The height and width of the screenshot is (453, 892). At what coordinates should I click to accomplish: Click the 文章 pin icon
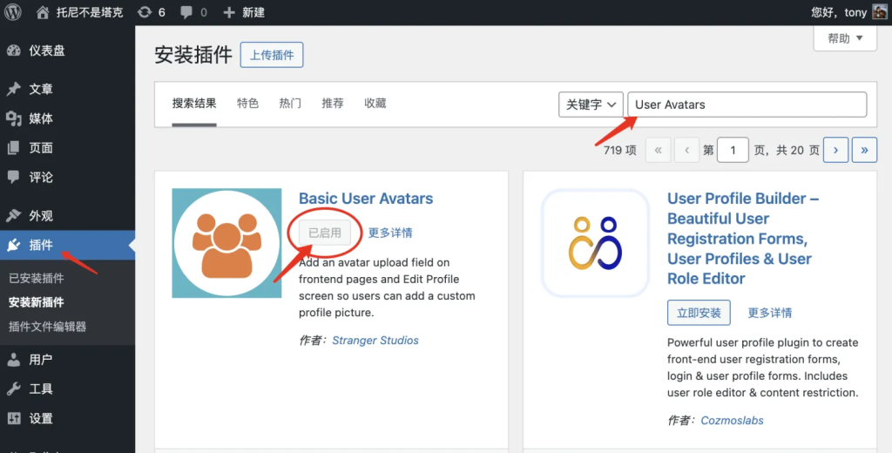[14, 90]
